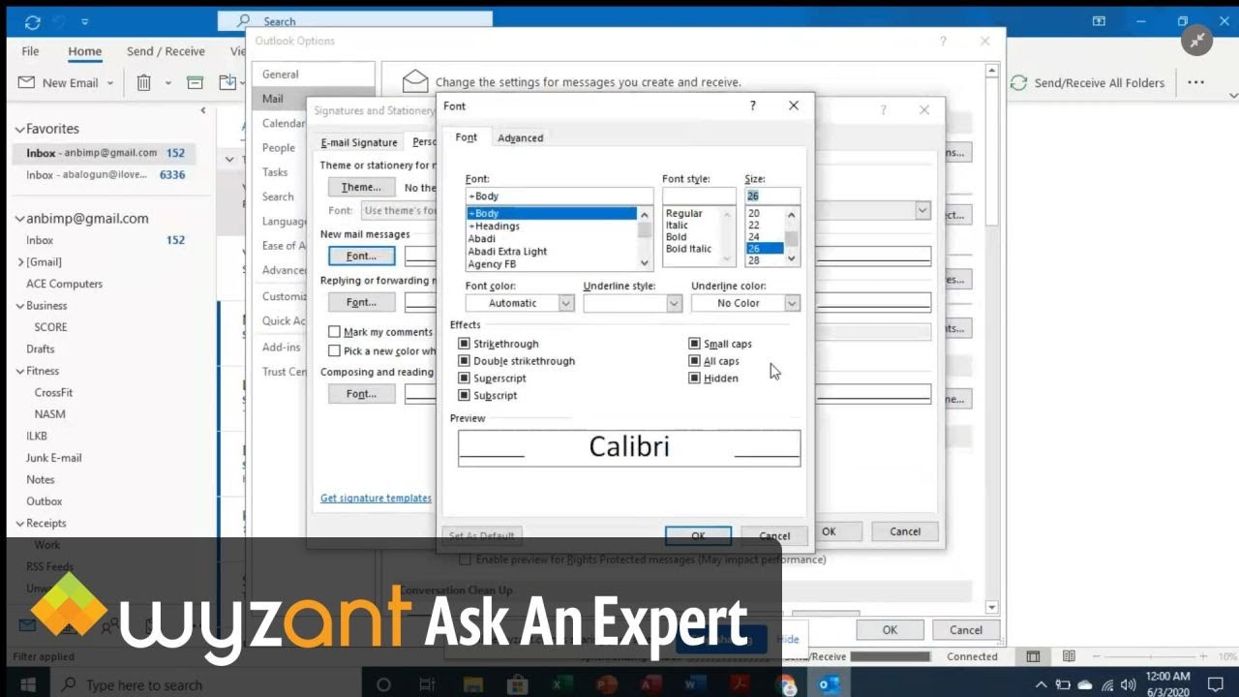Click Cancel in the Font dialog
Screen dimensions: 1239x697
(x=773, y=535)
